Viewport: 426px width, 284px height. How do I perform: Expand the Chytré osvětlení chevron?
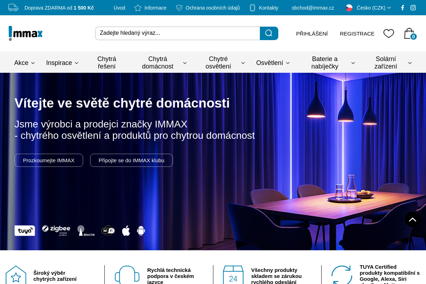click(x=243, y=63)
